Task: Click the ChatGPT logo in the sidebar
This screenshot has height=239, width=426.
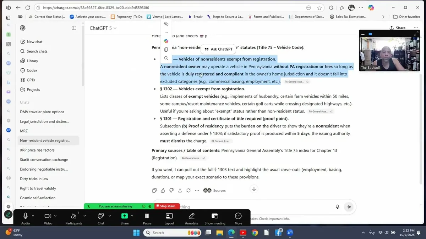Action: (x=23, y=28)
